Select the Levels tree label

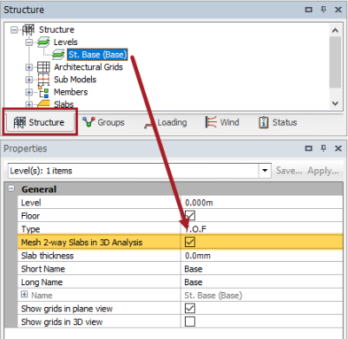click(66, 42)
